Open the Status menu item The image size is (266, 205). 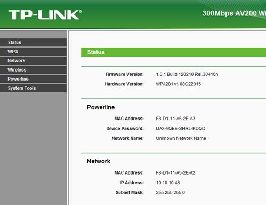click(33, 42)
